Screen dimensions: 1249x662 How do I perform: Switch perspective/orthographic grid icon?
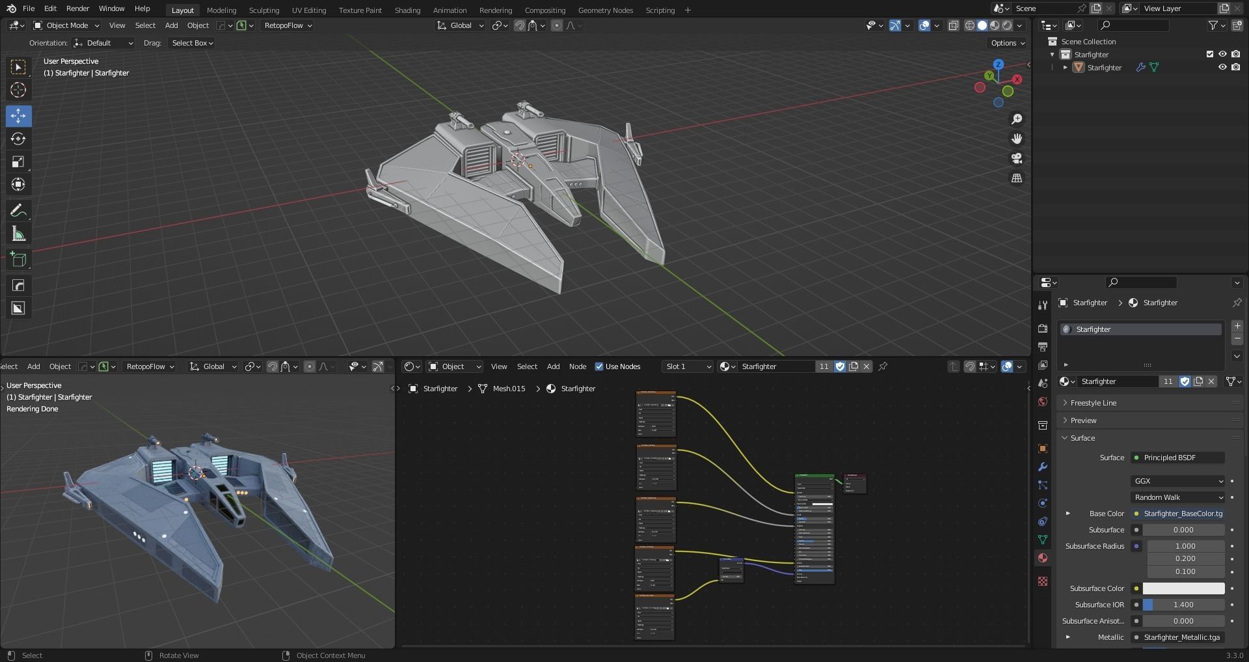coord(1017,178)
